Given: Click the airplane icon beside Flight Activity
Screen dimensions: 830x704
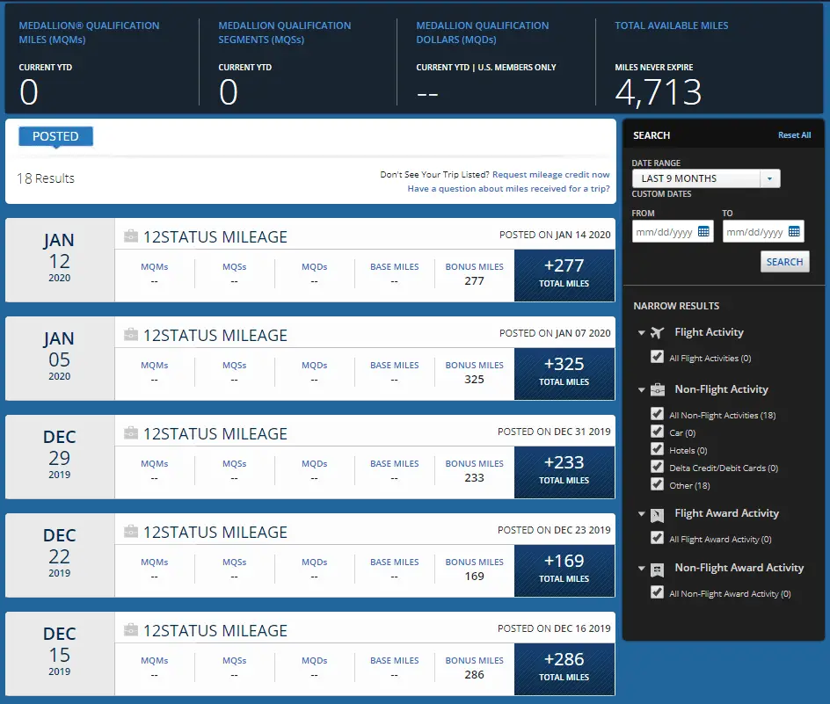Looking at the screenshot, I should (x=657, y=333).
